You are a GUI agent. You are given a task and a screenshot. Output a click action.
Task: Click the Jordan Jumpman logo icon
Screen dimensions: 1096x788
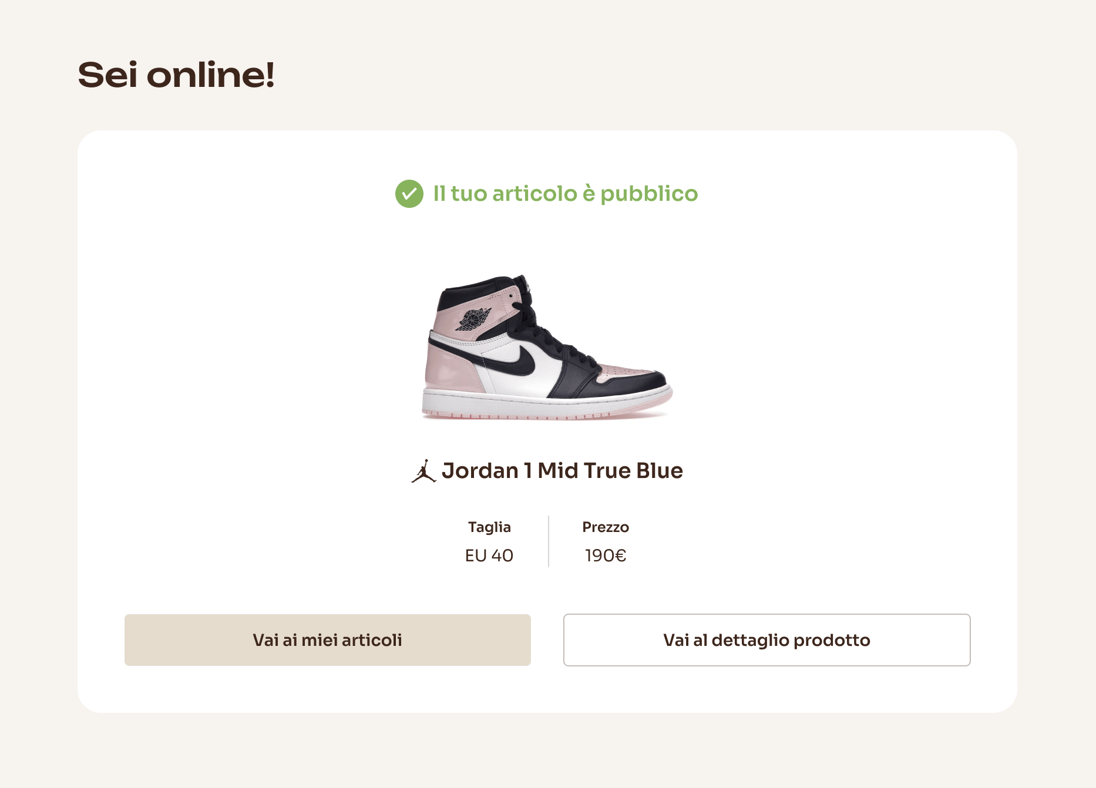pyautogui.click(x=423, y=472)
